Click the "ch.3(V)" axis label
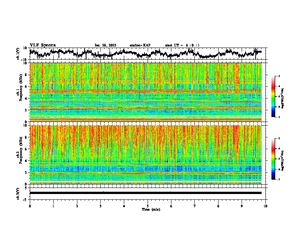Screen dimensions: 299x231 (x=18, y=194)
